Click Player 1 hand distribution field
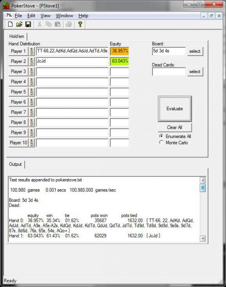226x287 pixels. pos(72,51)
